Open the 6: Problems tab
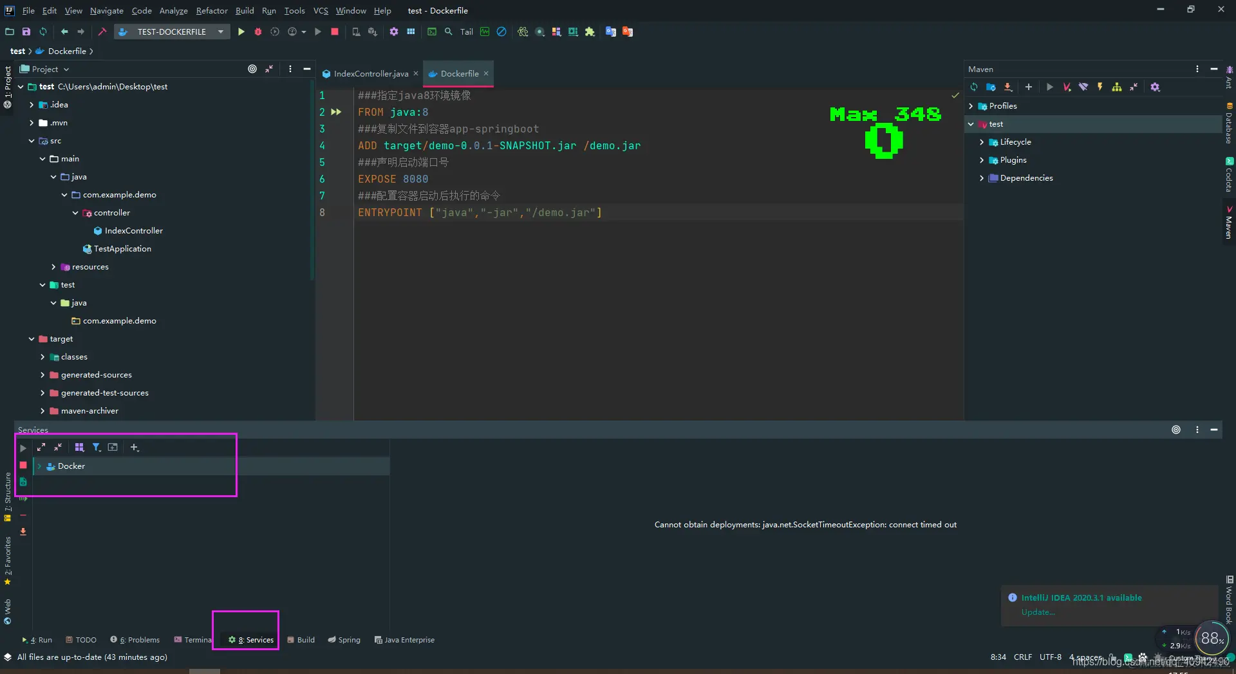 click(135, 640)
